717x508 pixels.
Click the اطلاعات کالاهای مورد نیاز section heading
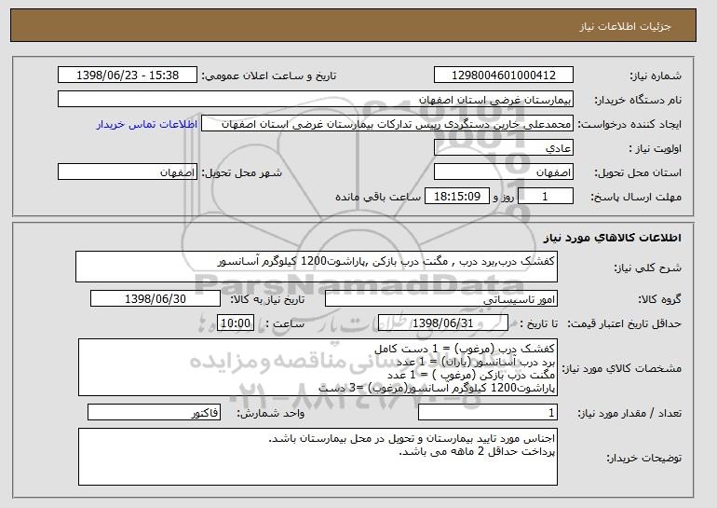613,238
